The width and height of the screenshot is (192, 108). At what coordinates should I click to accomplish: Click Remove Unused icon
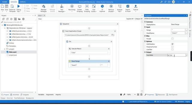click(111, 6)
